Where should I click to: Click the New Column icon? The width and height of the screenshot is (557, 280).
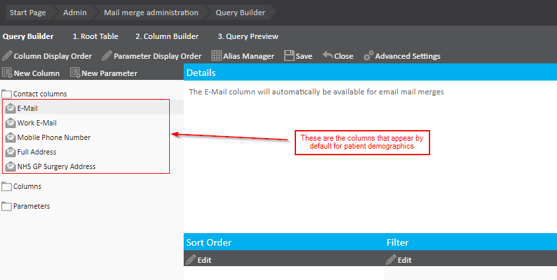(7, 73)
